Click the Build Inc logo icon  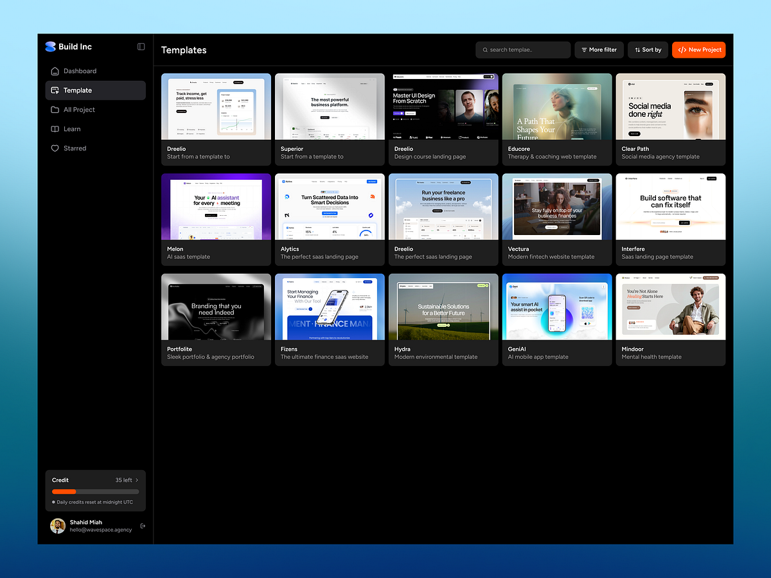click(x=51, y=46)
